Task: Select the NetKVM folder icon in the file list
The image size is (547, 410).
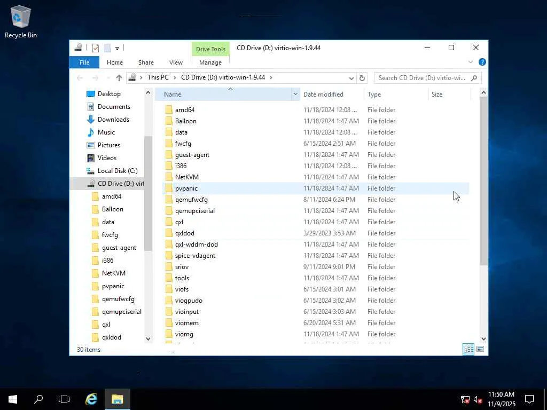Action: 169,177
